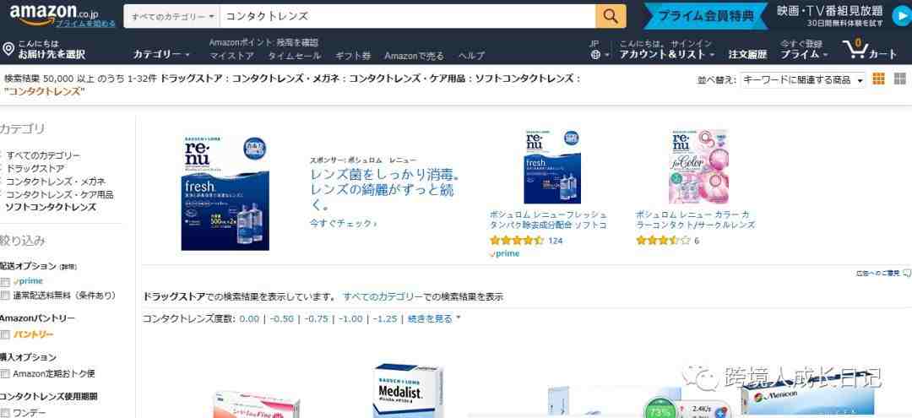Open the すべてのカテゴリー search dropdown
The width and height of the screenshot is (912, 418).
click(172, 16)
